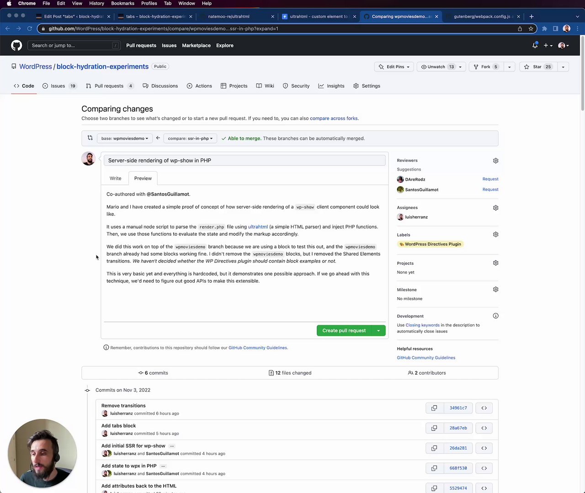Expand commit message for Add initial SSR
Viewport: 585px width, 493px height.
coord(172,446)
